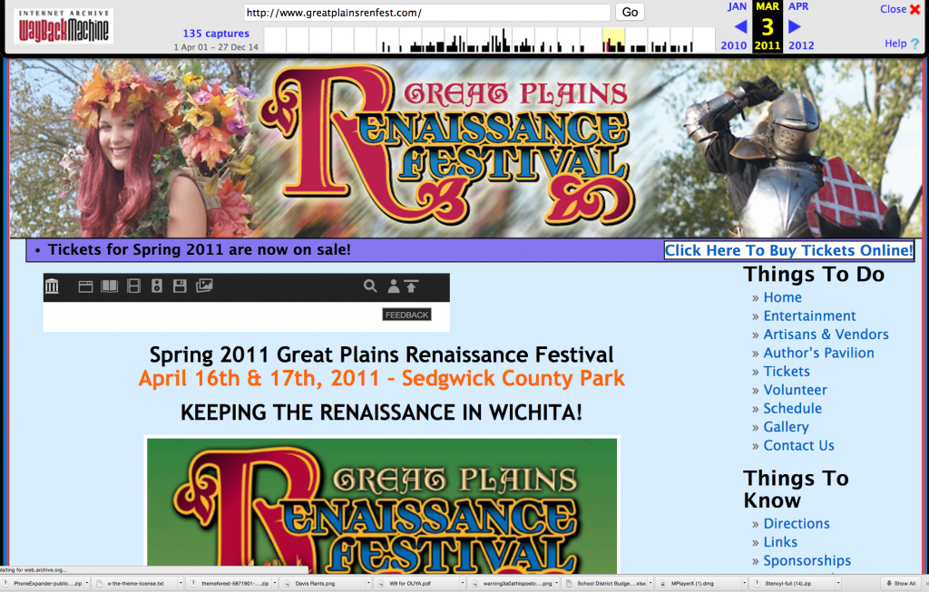Expand menu arrow for Davis Rants.png download
The width and height of the screenshot is (929, 592).
(x=367, y=583)
